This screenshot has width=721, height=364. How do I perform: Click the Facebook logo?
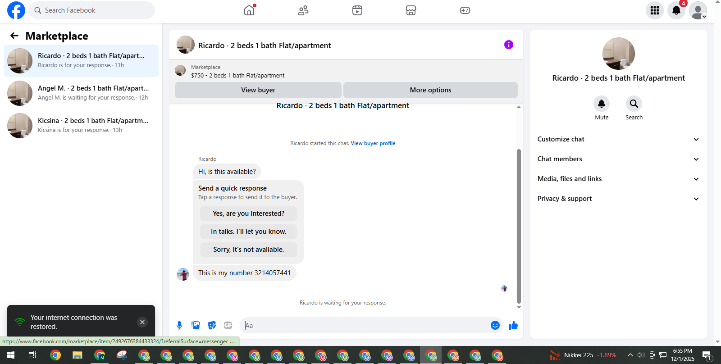coord(16,10)
